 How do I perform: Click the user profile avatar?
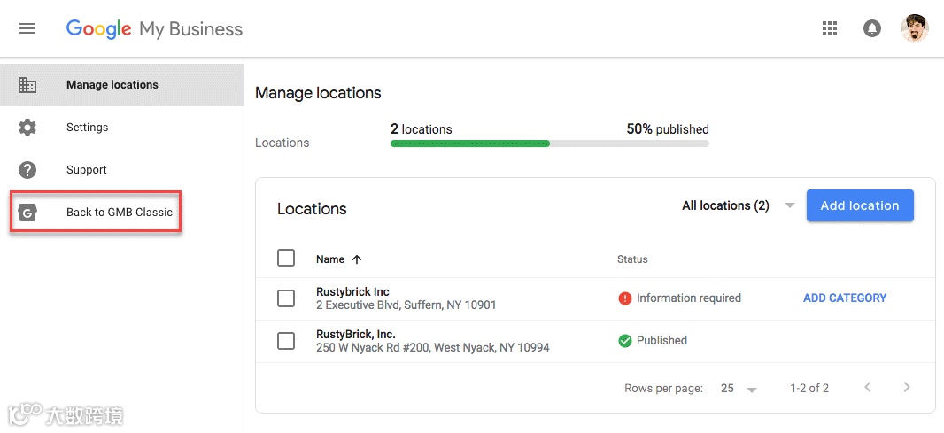click(915, 28)
